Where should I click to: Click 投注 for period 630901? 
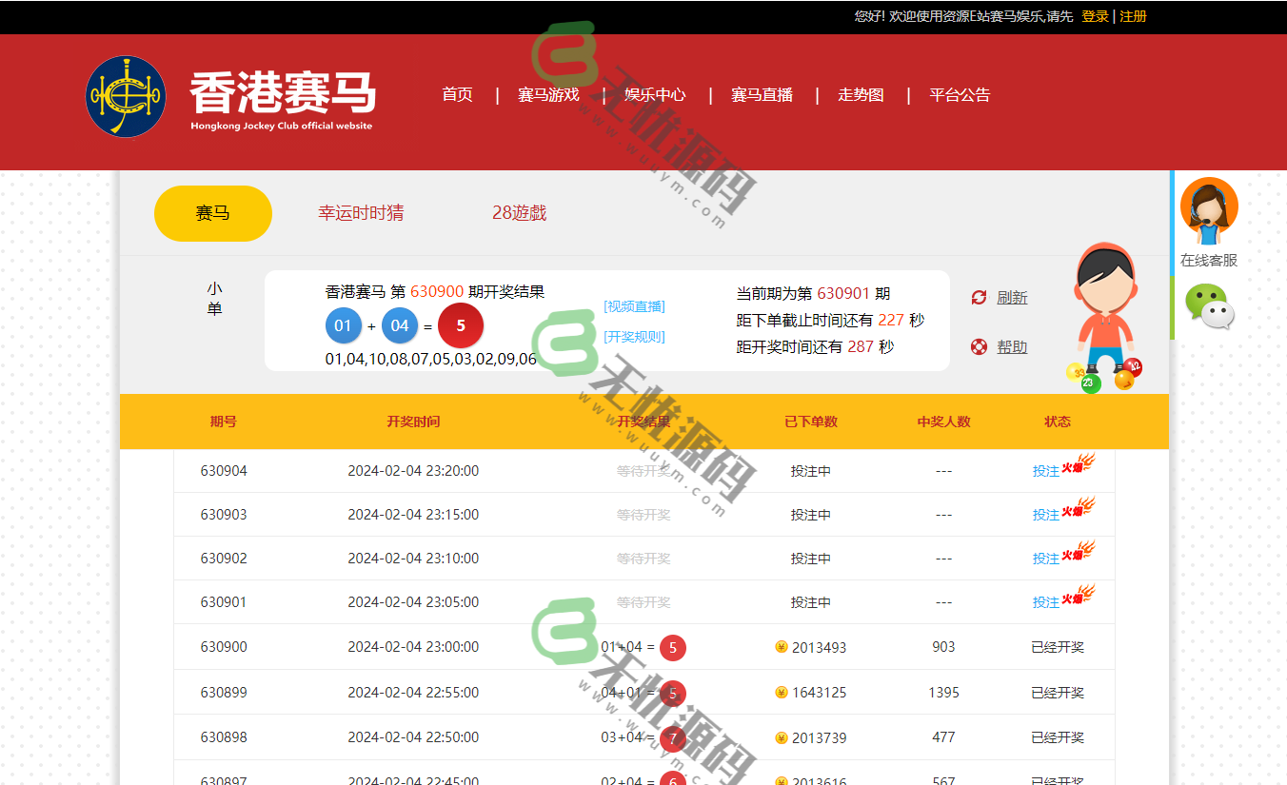coord(1044,601)
